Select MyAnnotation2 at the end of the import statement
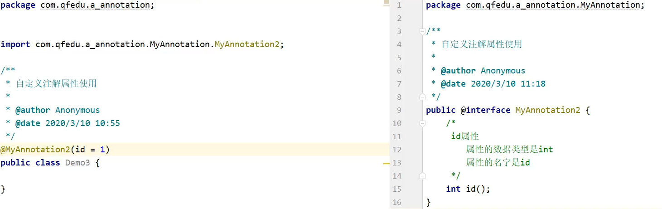 point(247,44)
